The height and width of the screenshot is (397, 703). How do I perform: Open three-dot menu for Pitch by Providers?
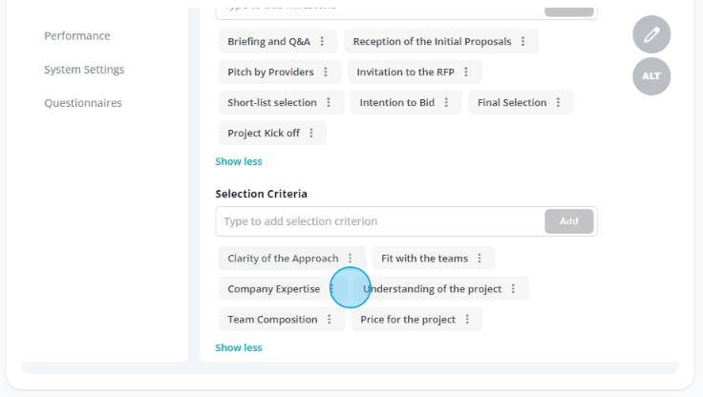tap(326, 72)
